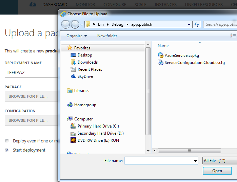Switch to the MONITOR tab

85,5
